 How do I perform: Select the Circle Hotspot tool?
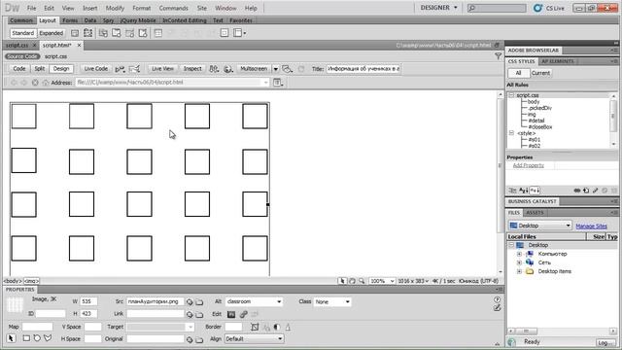(x=37, y=338)
